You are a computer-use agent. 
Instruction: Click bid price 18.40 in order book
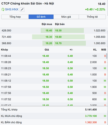(49, 30)
